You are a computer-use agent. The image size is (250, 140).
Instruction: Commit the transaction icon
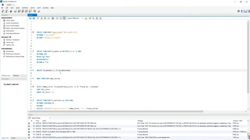[57, 18]
